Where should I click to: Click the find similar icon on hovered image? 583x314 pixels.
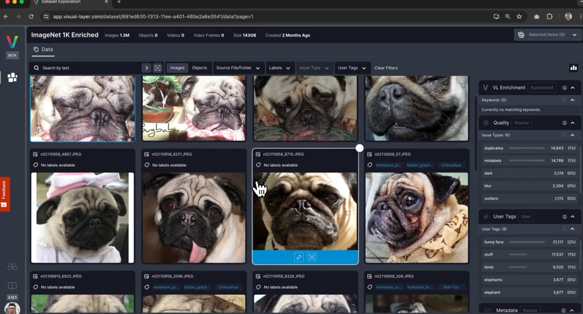point(312,257)
